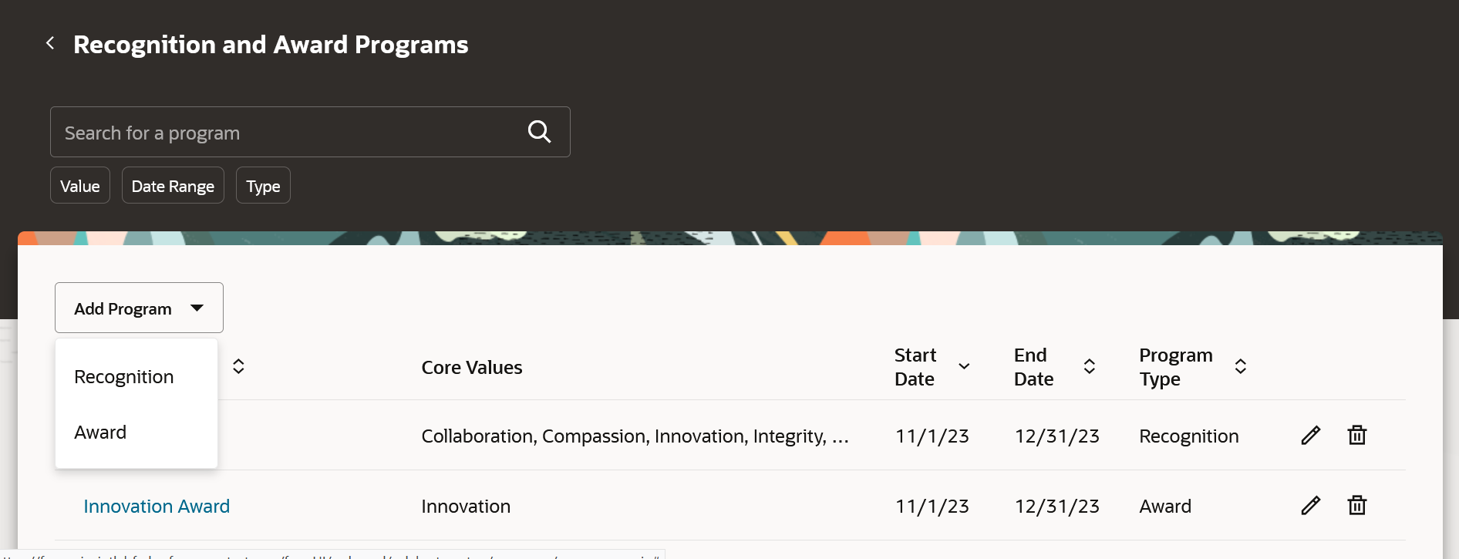Viewport: 1459px width, 559px height.
Task: Select Award from the Add Program menu
Action: 100,432
